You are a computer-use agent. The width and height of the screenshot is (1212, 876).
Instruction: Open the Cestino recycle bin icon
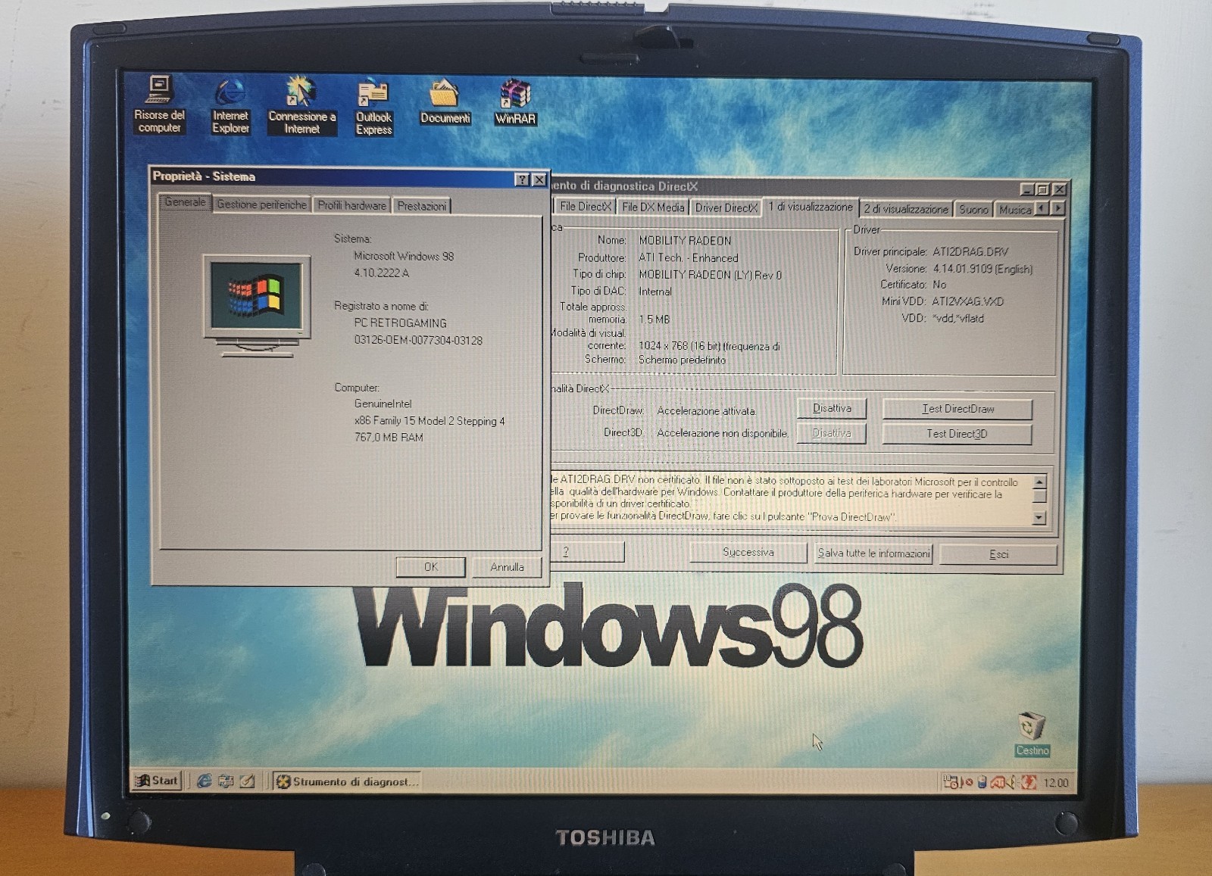[x=1032, y=734]
